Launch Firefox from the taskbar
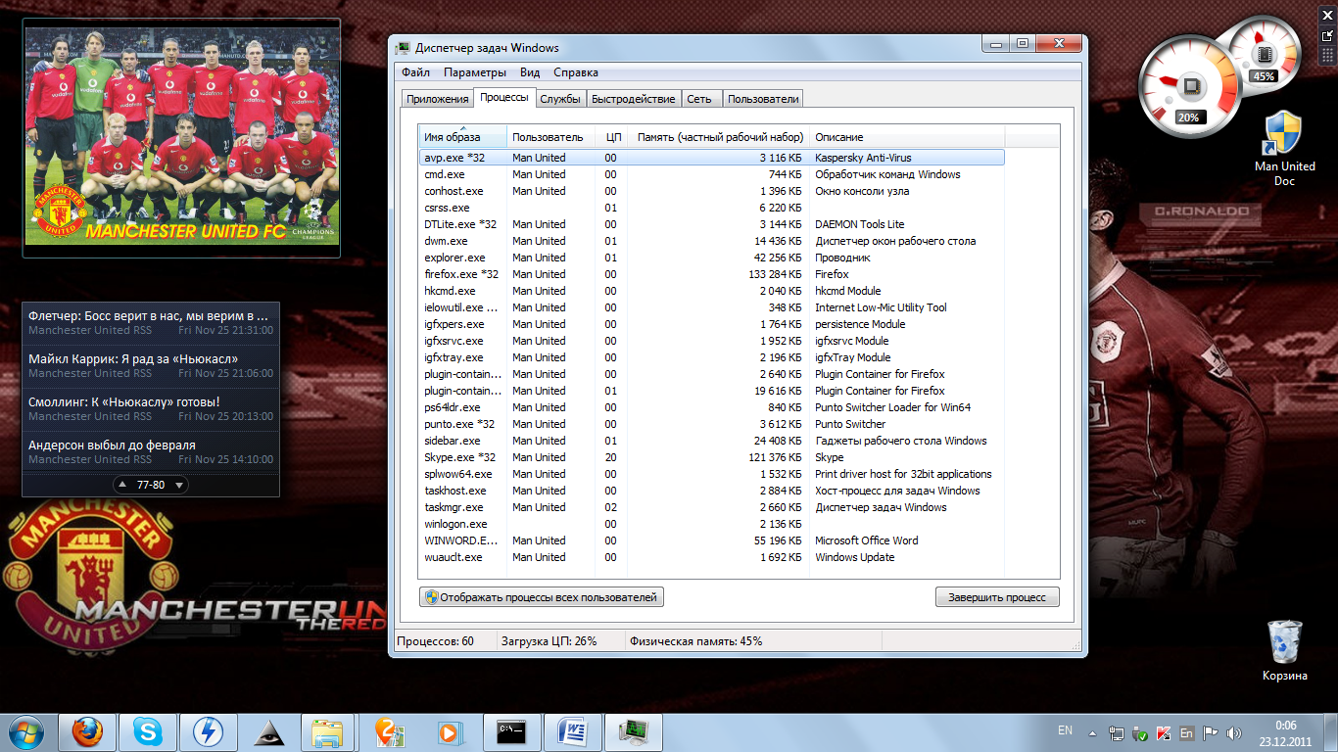The height and width of the screenshot is (752, 1338). coord(87,732)
